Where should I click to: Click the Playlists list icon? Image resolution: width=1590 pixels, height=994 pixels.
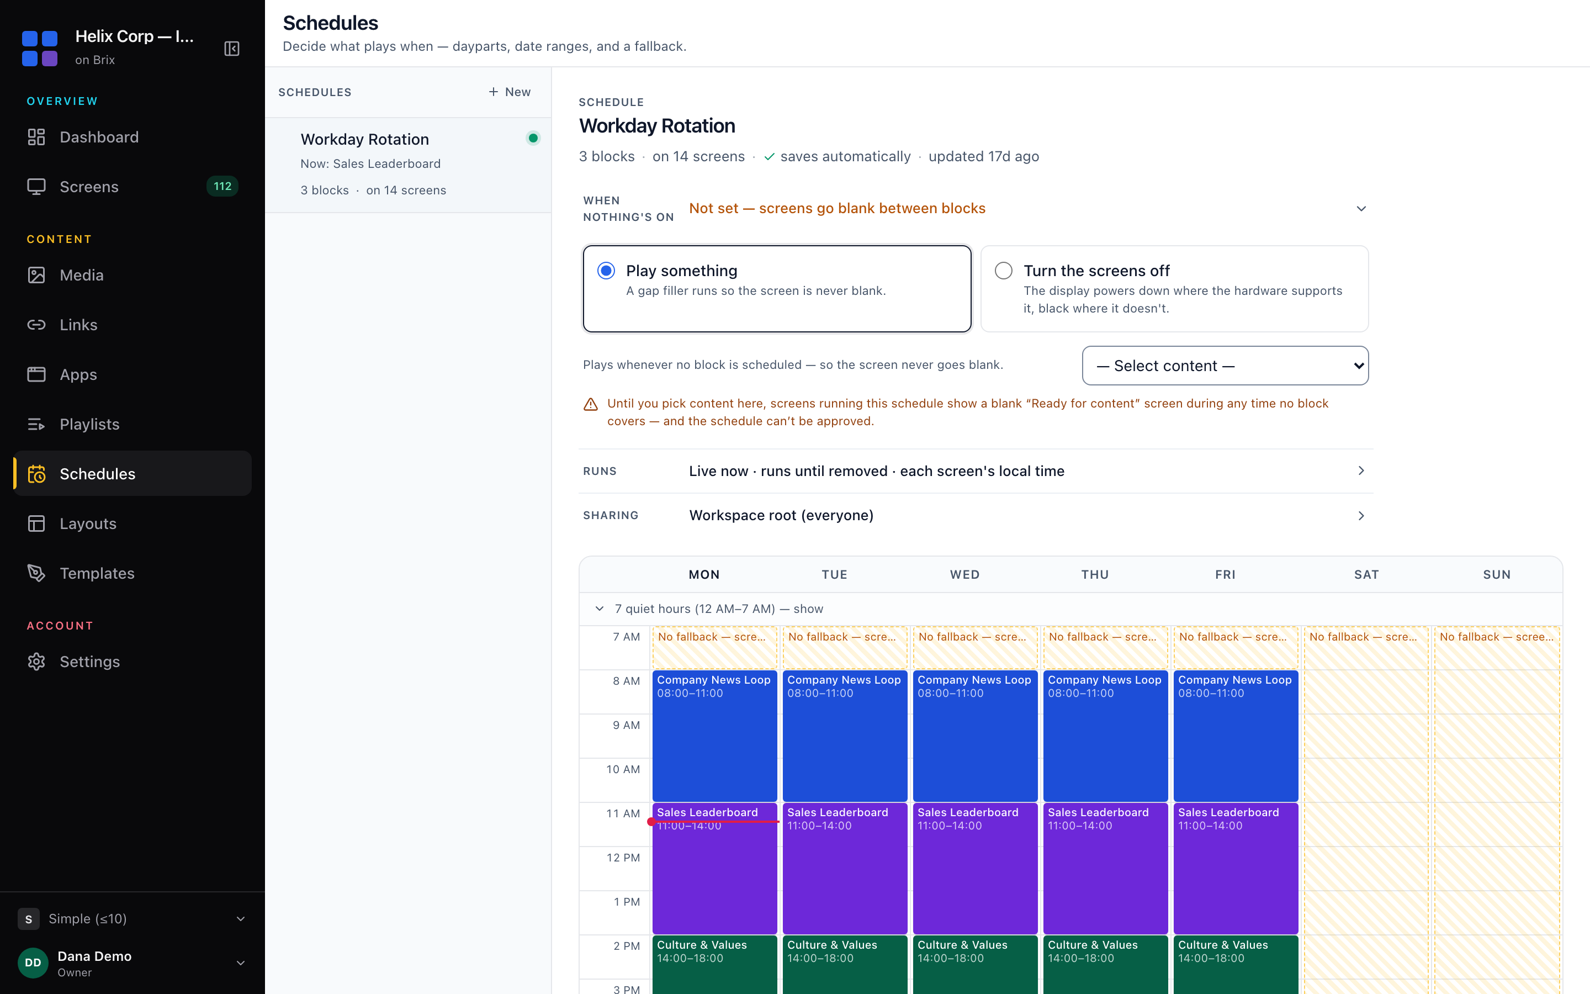tap(36, 424)
